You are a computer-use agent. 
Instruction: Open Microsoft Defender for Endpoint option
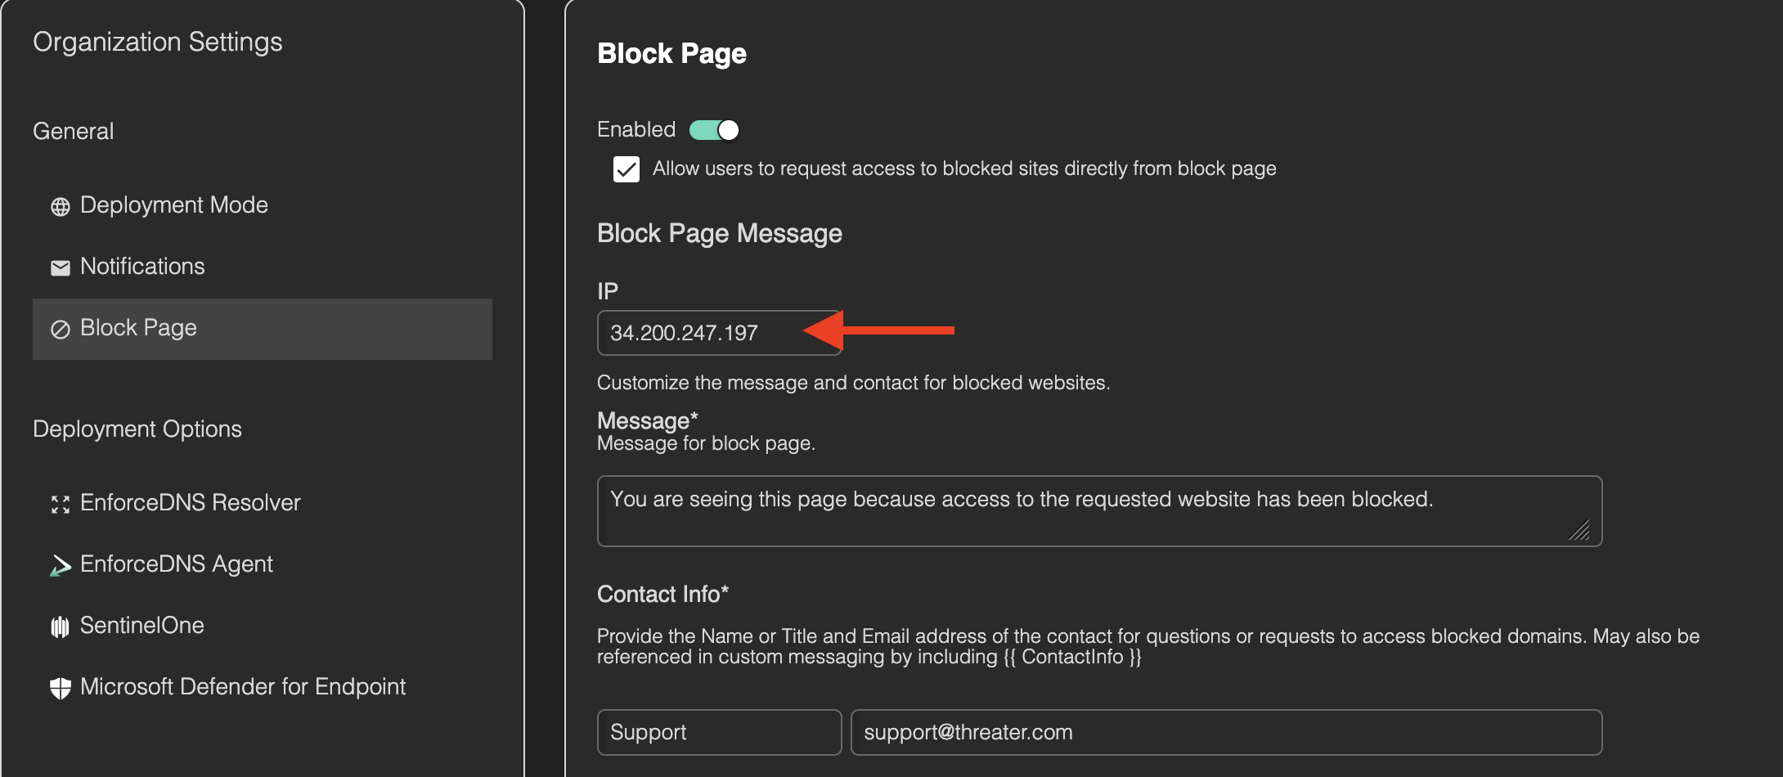coord(242,687)
